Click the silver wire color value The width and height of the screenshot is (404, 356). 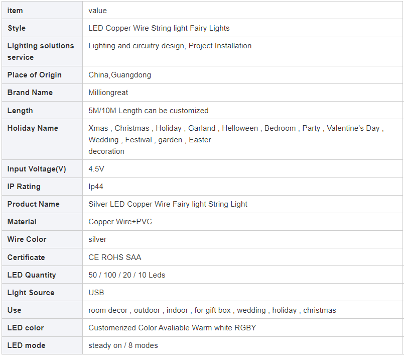(x=97, y=239)
